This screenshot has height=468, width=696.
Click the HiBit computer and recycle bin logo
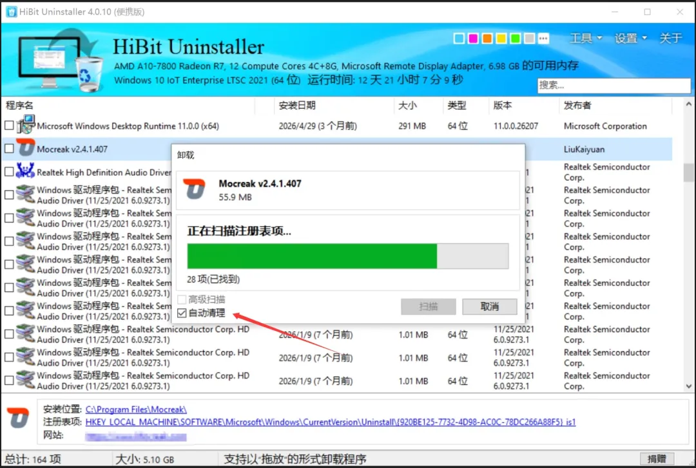coord(61,62)
